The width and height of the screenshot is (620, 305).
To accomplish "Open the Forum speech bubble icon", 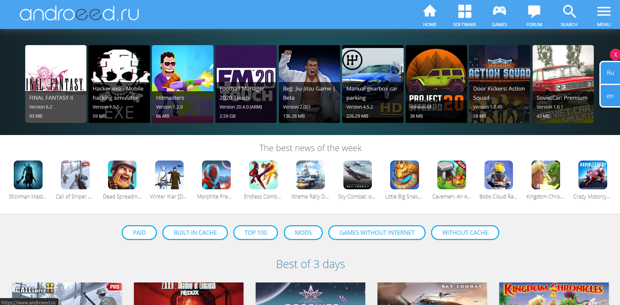I will click(x=534, y=11).
